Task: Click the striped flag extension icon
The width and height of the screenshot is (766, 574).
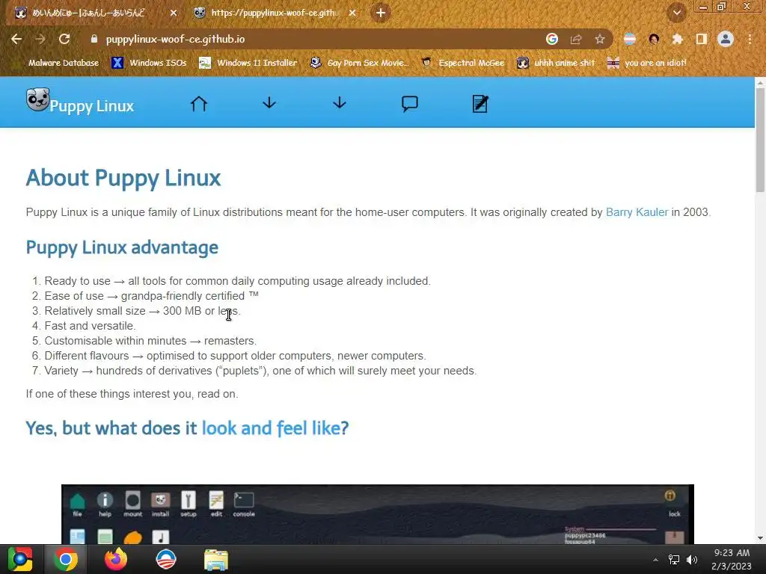Action: 630,39
